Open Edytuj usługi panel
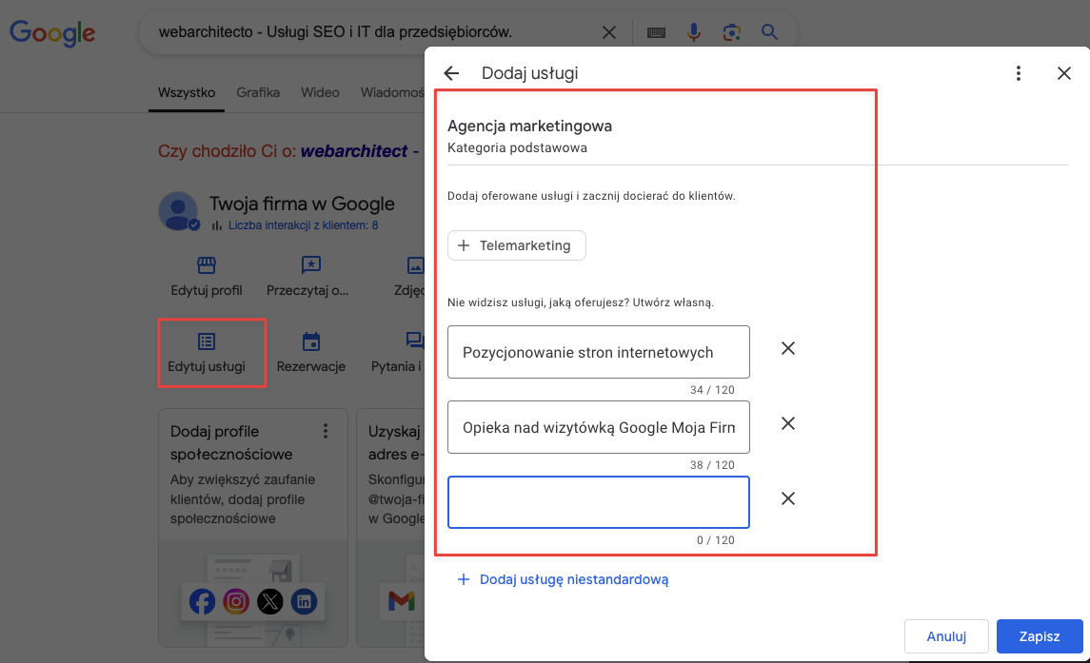This screenshot has height=663, width=1090. pyautogui.click(x=207, y=353)
